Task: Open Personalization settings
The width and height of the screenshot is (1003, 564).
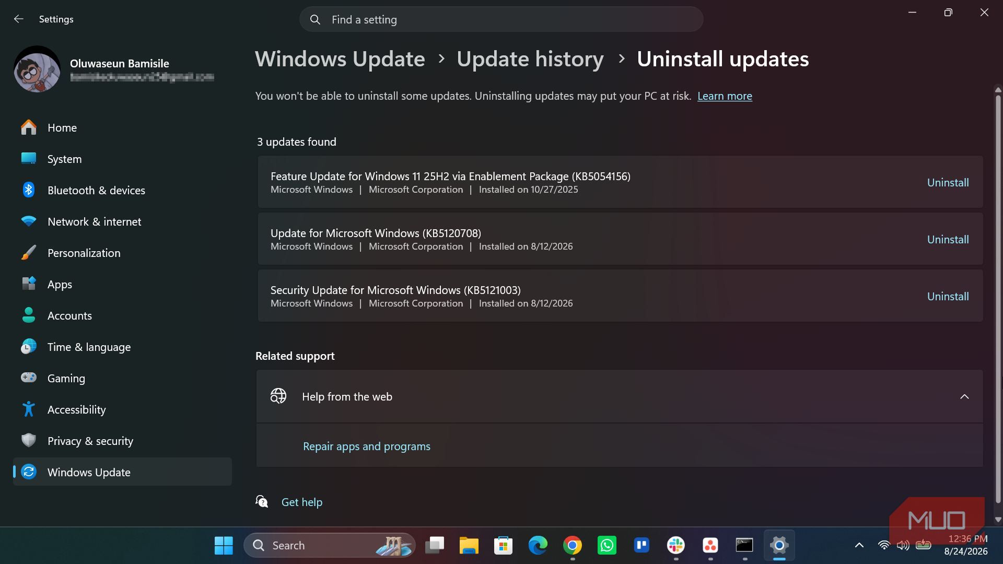Action: (x=122, y=253)
